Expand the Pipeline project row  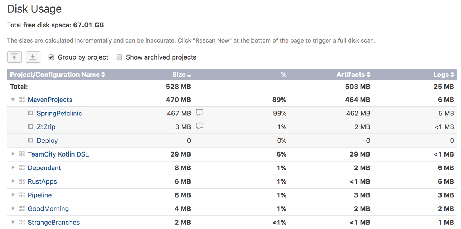click(x=13, y=195)
